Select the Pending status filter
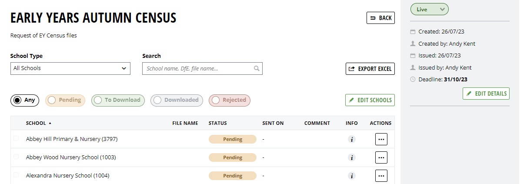The height and width of the screenshot is (184, 527). pos(65,100)
